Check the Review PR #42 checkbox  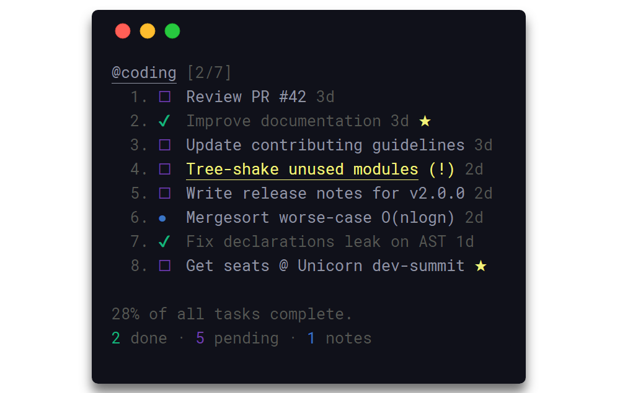point(164,97)
